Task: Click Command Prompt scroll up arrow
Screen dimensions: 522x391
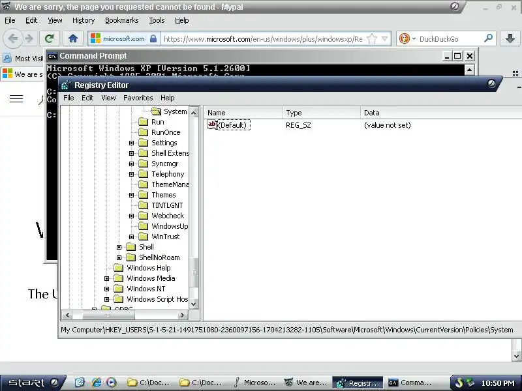Action: 469,70
